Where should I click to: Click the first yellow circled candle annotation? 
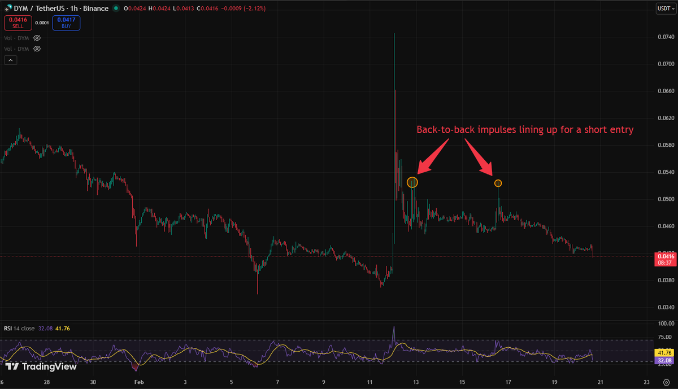pyautogui.click(x=412, y=182)
